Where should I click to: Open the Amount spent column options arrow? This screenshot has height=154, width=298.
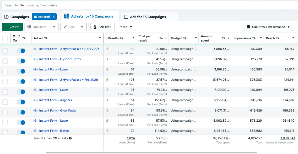tap(228, 38)
